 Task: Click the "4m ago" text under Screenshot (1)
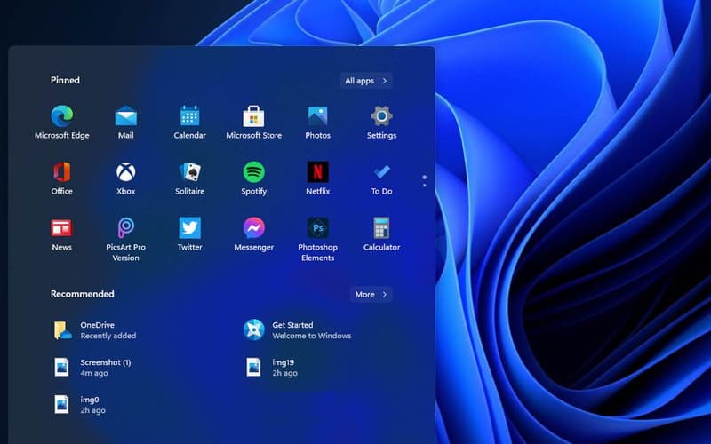(x=94, y=373)
